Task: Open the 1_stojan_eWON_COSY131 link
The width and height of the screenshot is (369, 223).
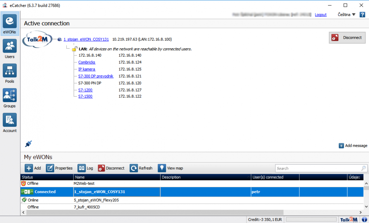Action: (86, 39)
